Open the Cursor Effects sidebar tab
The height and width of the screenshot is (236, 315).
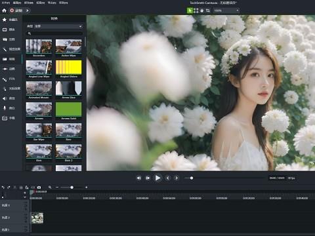tap(10, 88)
